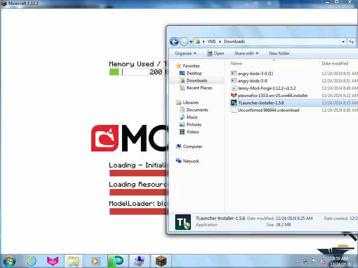The image size is (358, 268).
Task: Open Music library
Action: click(x=192, y=117)
